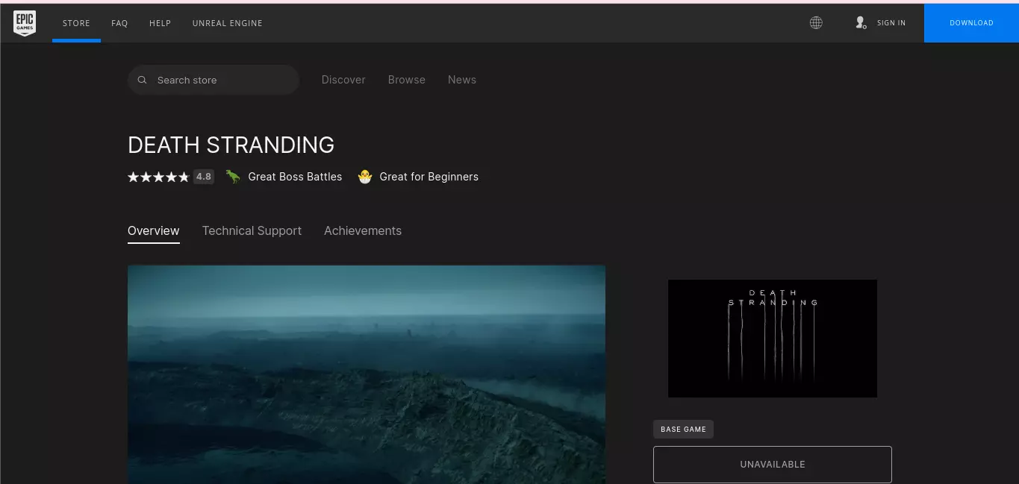Click the user profile icon

pos(861,23)
